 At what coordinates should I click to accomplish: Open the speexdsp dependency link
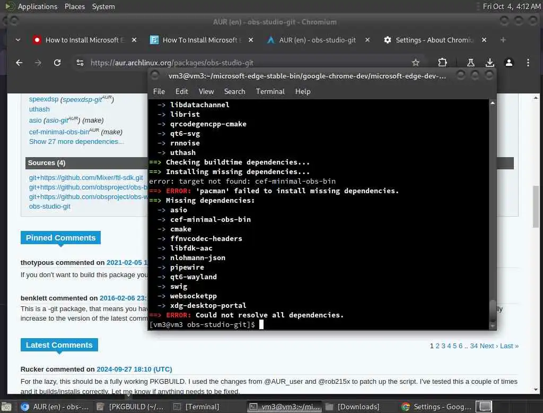tap(43, 99)
